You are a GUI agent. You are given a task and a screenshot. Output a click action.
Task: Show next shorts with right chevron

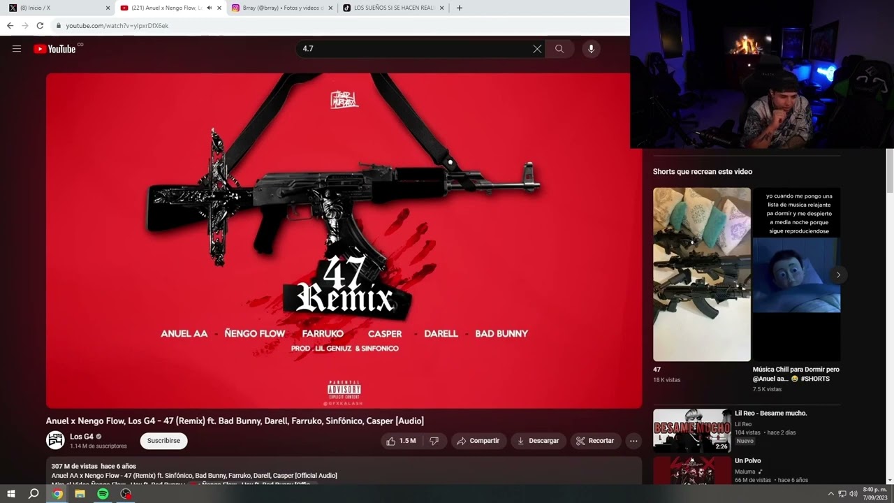838,275
